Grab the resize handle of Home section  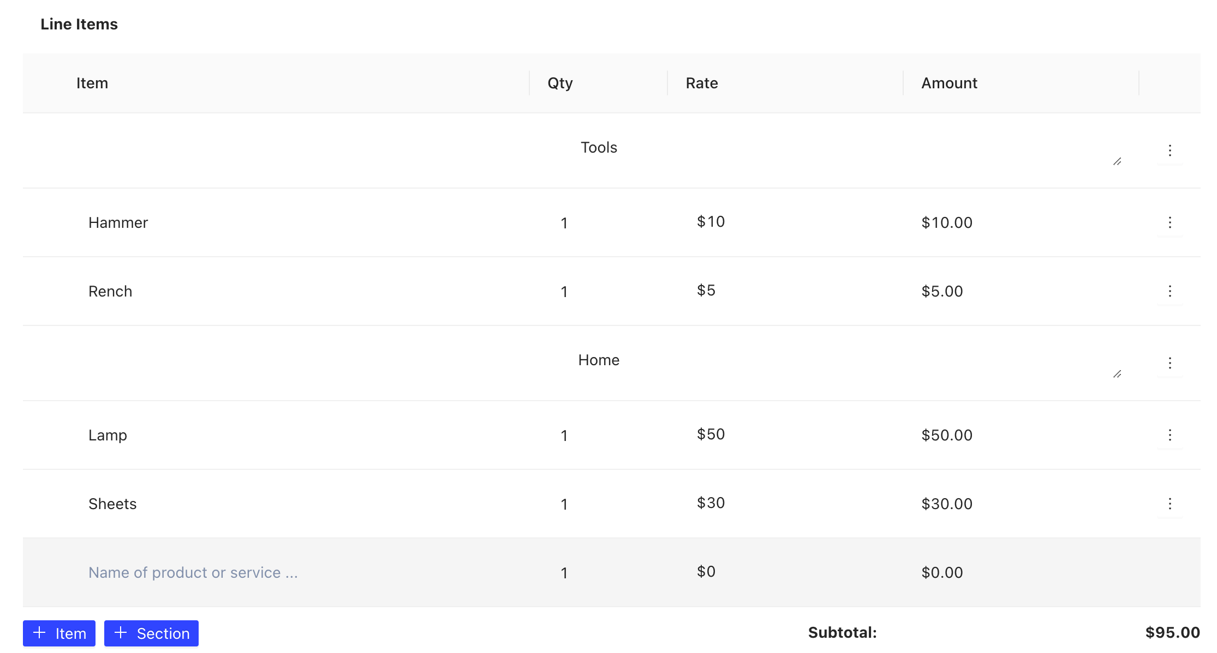1117,374
